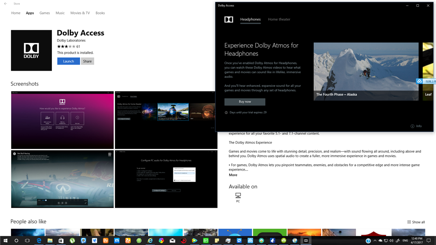The height and width of the screenshot is (245, 436).
Task: Click the Dolby logo in Dolby Access window
Action: point(229,20)
